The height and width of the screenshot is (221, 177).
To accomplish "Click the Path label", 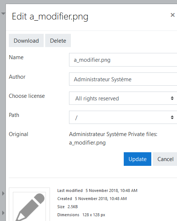I will coord(14,115).
